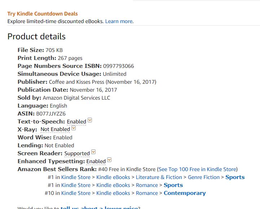Open See Top 100 Free in Kindle Store
This screenshot has width=260, height=209.
[197, 169]
